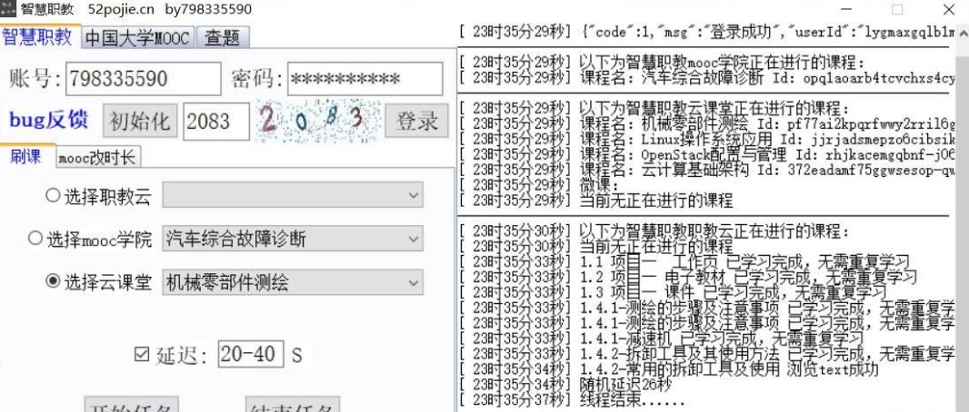The width and height of the screenshot is (969, 412).
Task: Click log line 课程名: 汽车综合故障诊断
Action: pos(704,78)
